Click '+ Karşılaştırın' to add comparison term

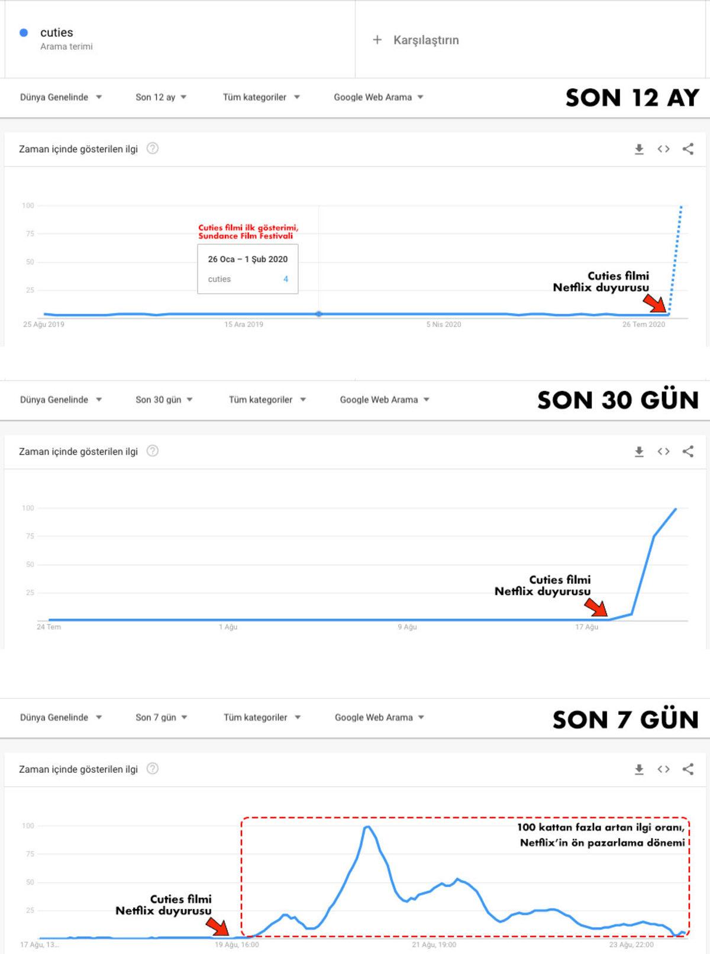415,40
